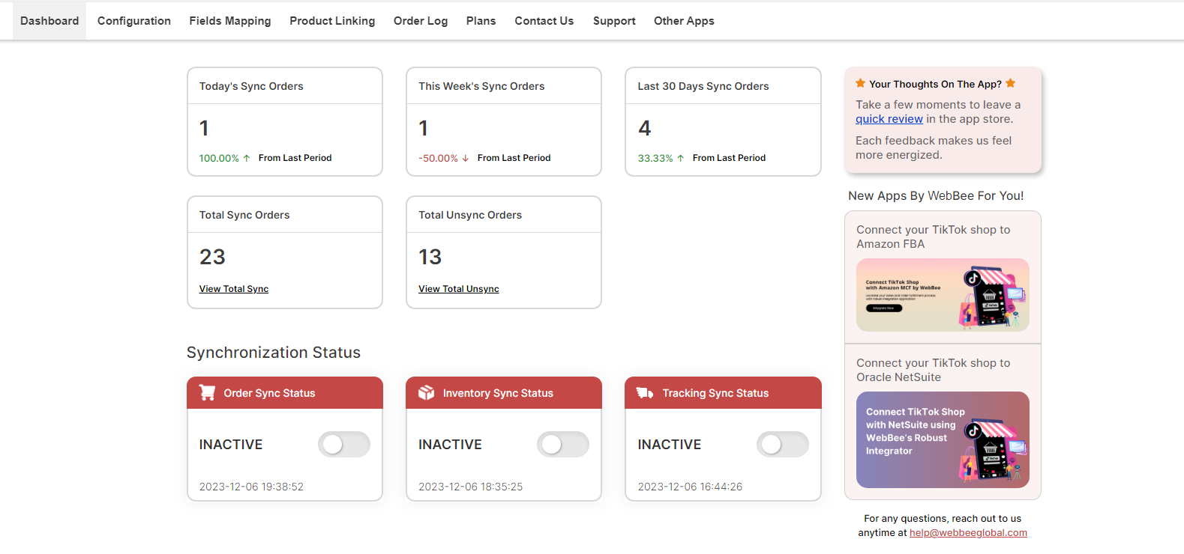Switch to the Fields Mapping tab
This screenshot has height=554, width=1184.
[230, 21]
